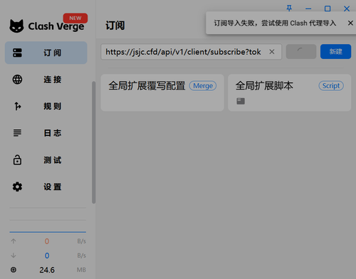The height and width of the screenshot is (279, 356).
Task: Click the download speed value 0
Action: (47, 256)
